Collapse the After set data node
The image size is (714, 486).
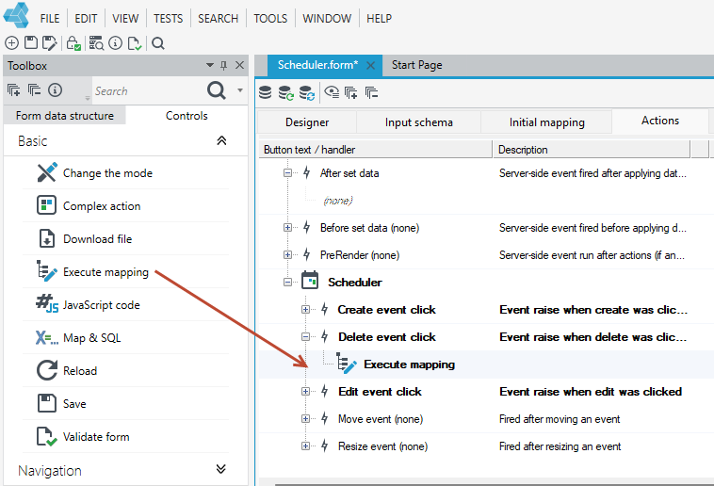[287, 172]
